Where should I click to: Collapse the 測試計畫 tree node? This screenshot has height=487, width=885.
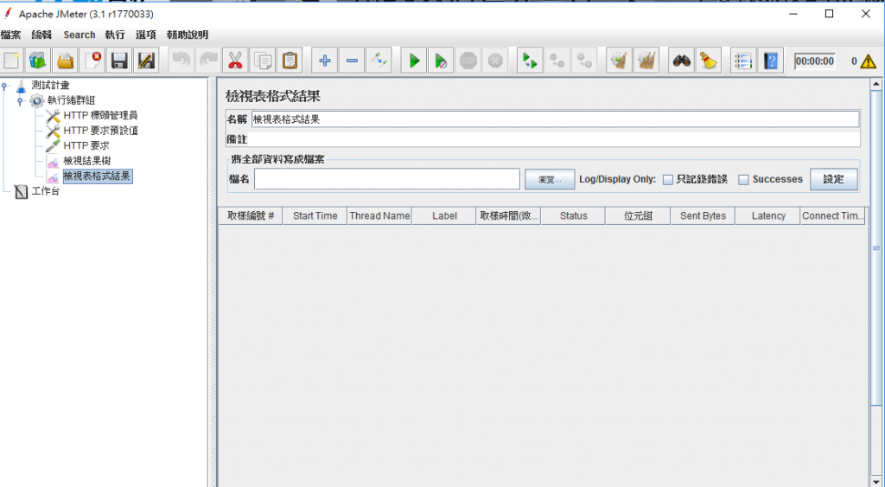coord(5,86)
